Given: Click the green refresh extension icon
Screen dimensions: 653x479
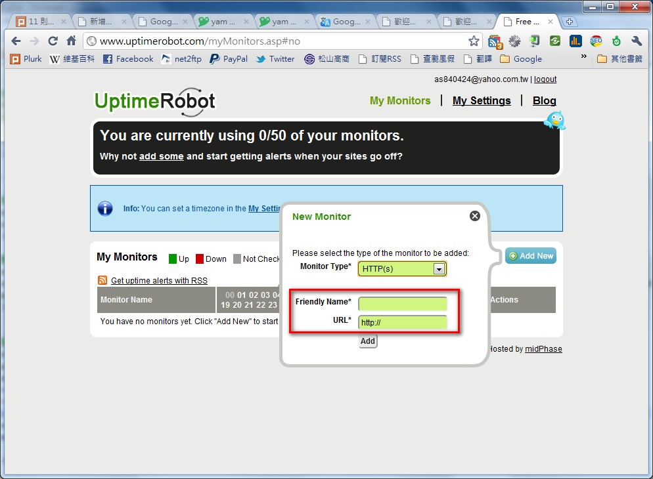Looking at the screenshot, I should (554, 41).
